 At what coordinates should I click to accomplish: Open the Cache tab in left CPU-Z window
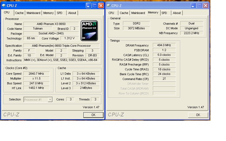click(x=19, y=13)
